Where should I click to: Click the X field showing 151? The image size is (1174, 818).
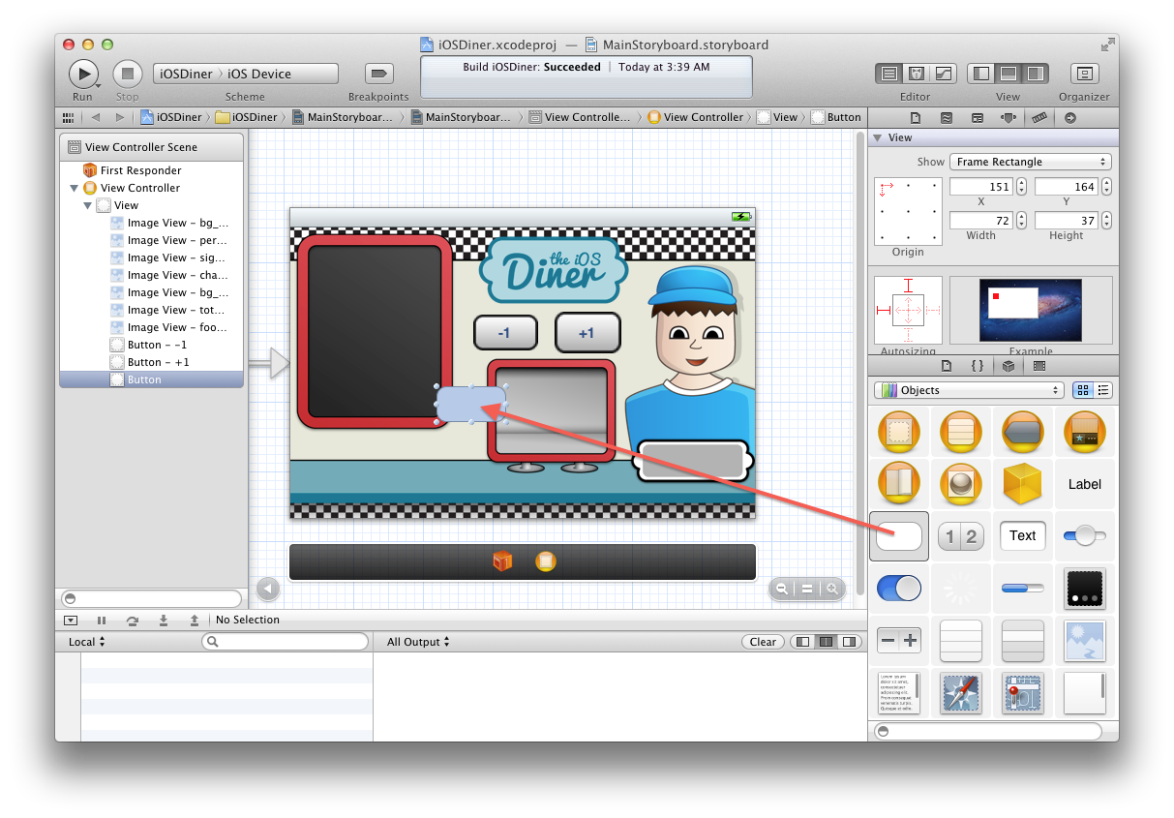[981, 187]
